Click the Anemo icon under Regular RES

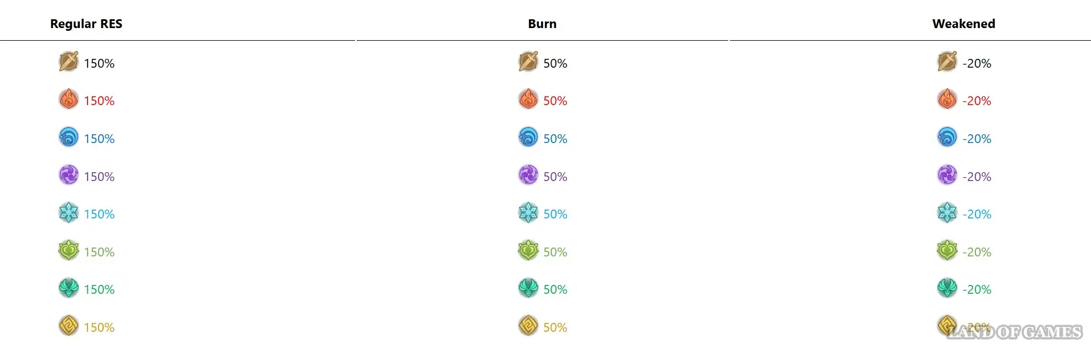tap(69, 288)
